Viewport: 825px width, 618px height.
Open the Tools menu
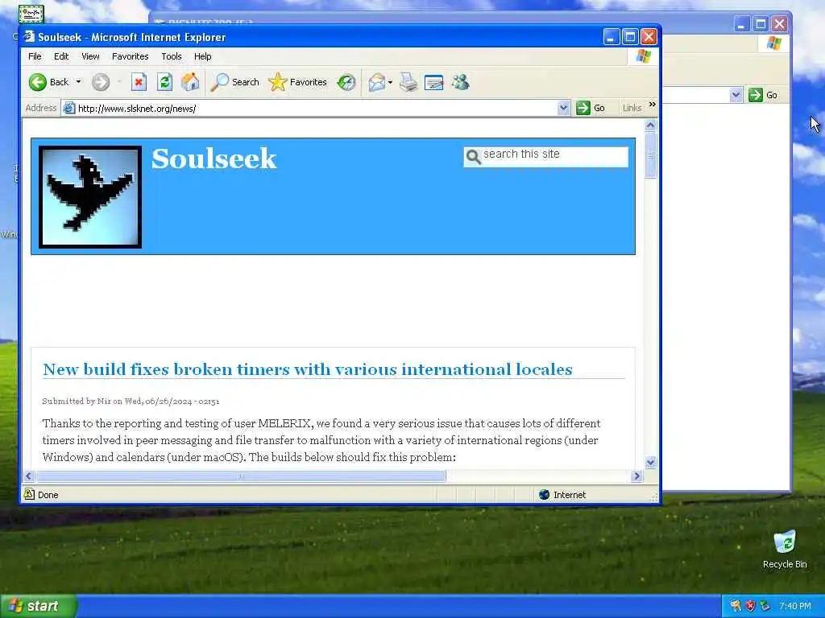[x=172, y=56]
